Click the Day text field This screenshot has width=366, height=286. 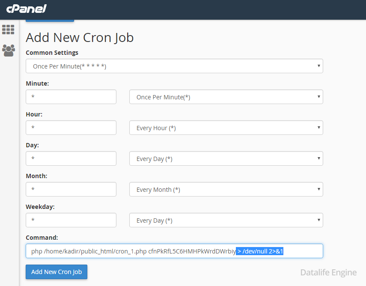(71, 158)
